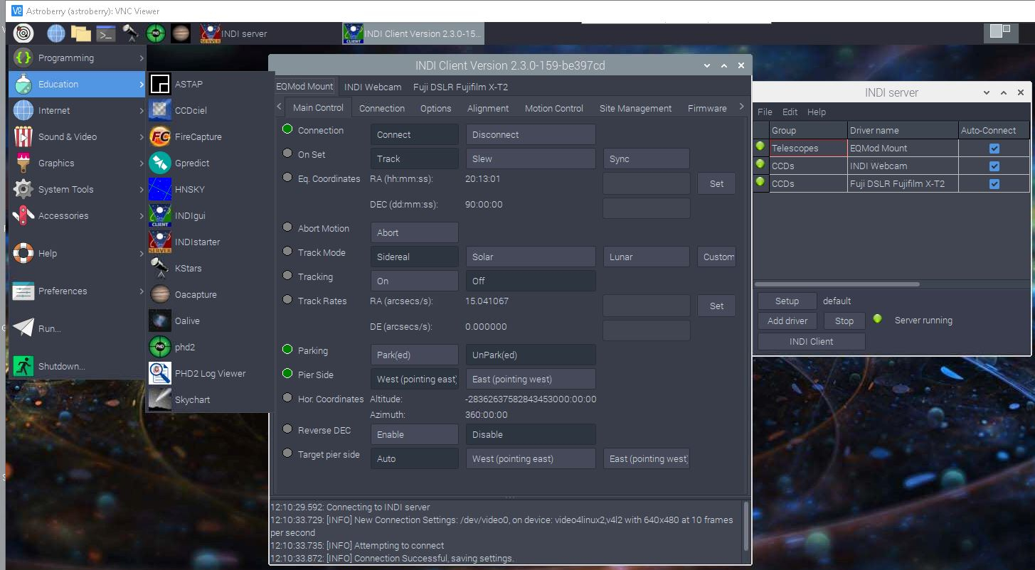Image resolution: width=1035 pixels, height=570 pixels.
Task: Click the PHD2 icon in the taskbar
Action: pyautogui.click(x=156, y=33)
